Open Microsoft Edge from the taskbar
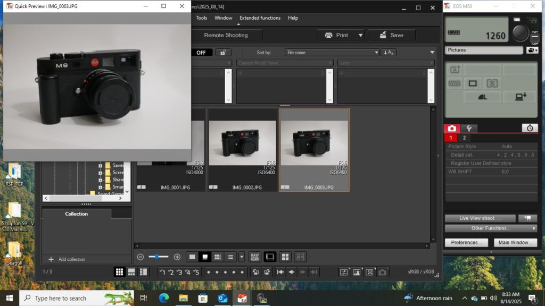The image size is (545, 306). (164, 298)
